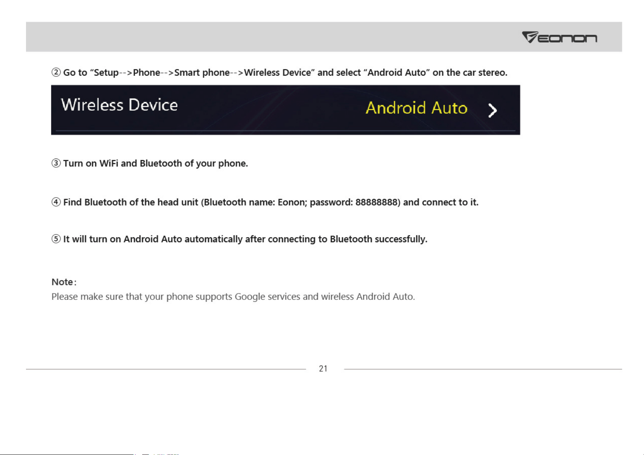
Task: Click the Google services note sentence
Action: pyautogui.click(x=233, y=297)
